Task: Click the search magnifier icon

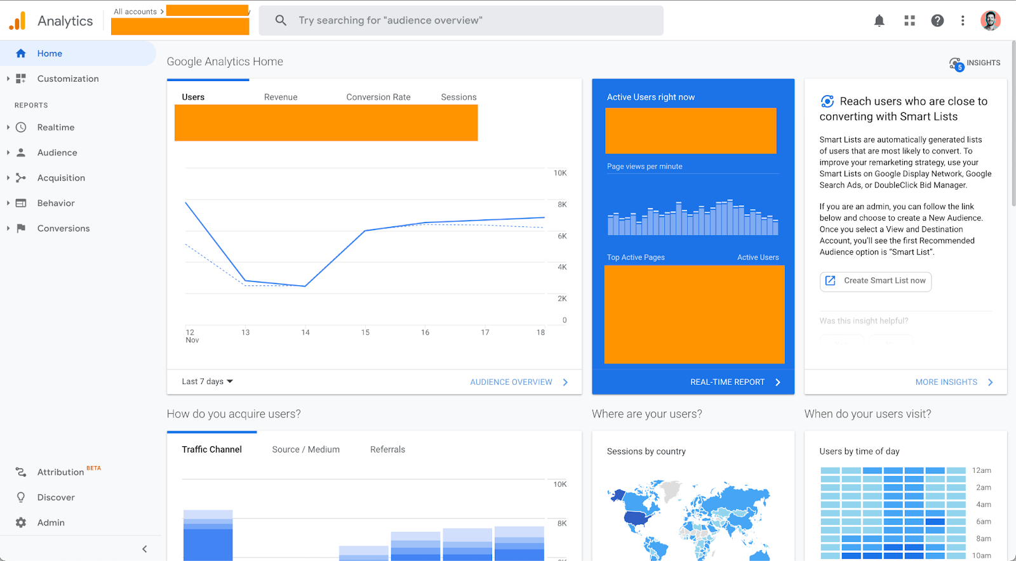Action: 281,20
